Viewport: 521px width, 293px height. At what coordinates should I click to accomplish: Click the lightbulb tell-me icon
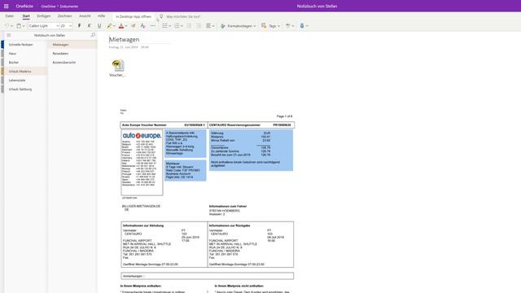[x=161, y=16]
